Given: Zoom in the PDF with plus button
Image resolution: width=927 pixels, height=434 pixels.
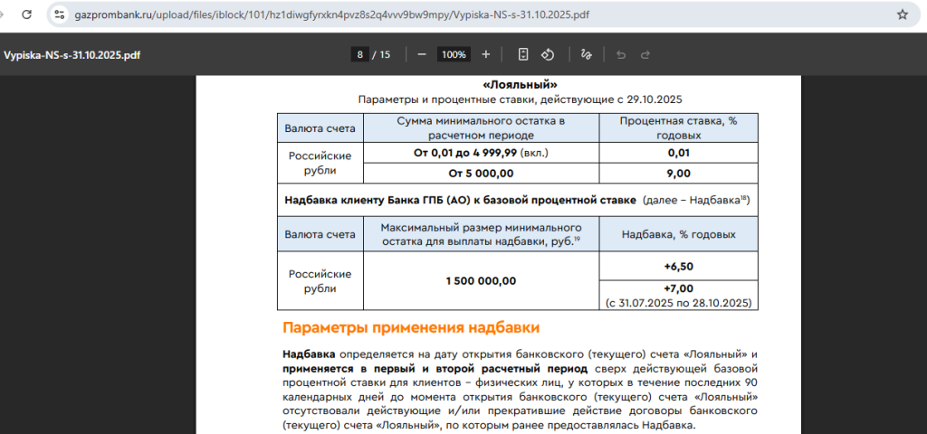Looking at the screenshot, I should tap(486, 54).
